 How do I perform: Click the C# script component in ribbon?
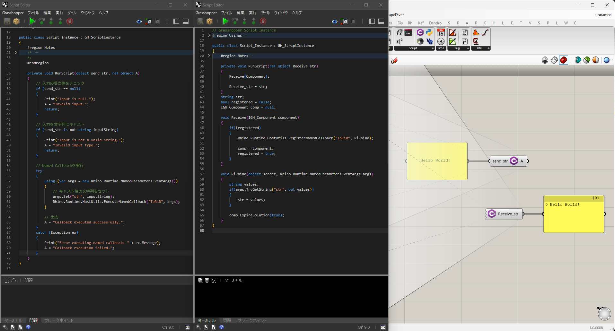pyautogui.click(x=420, y=32)
